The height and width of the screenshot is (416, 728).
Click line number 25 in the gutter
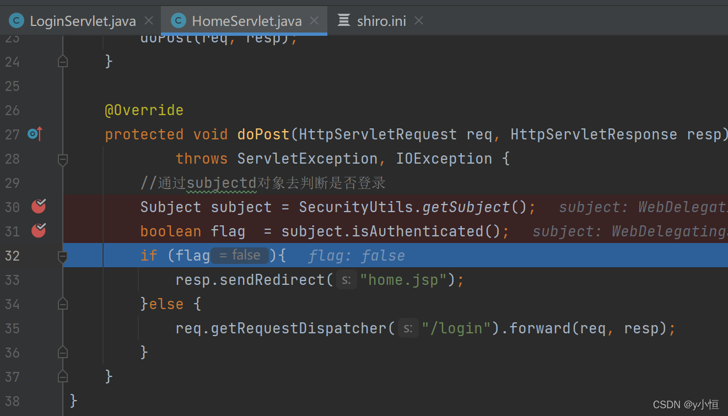click(x=12, y=86)
